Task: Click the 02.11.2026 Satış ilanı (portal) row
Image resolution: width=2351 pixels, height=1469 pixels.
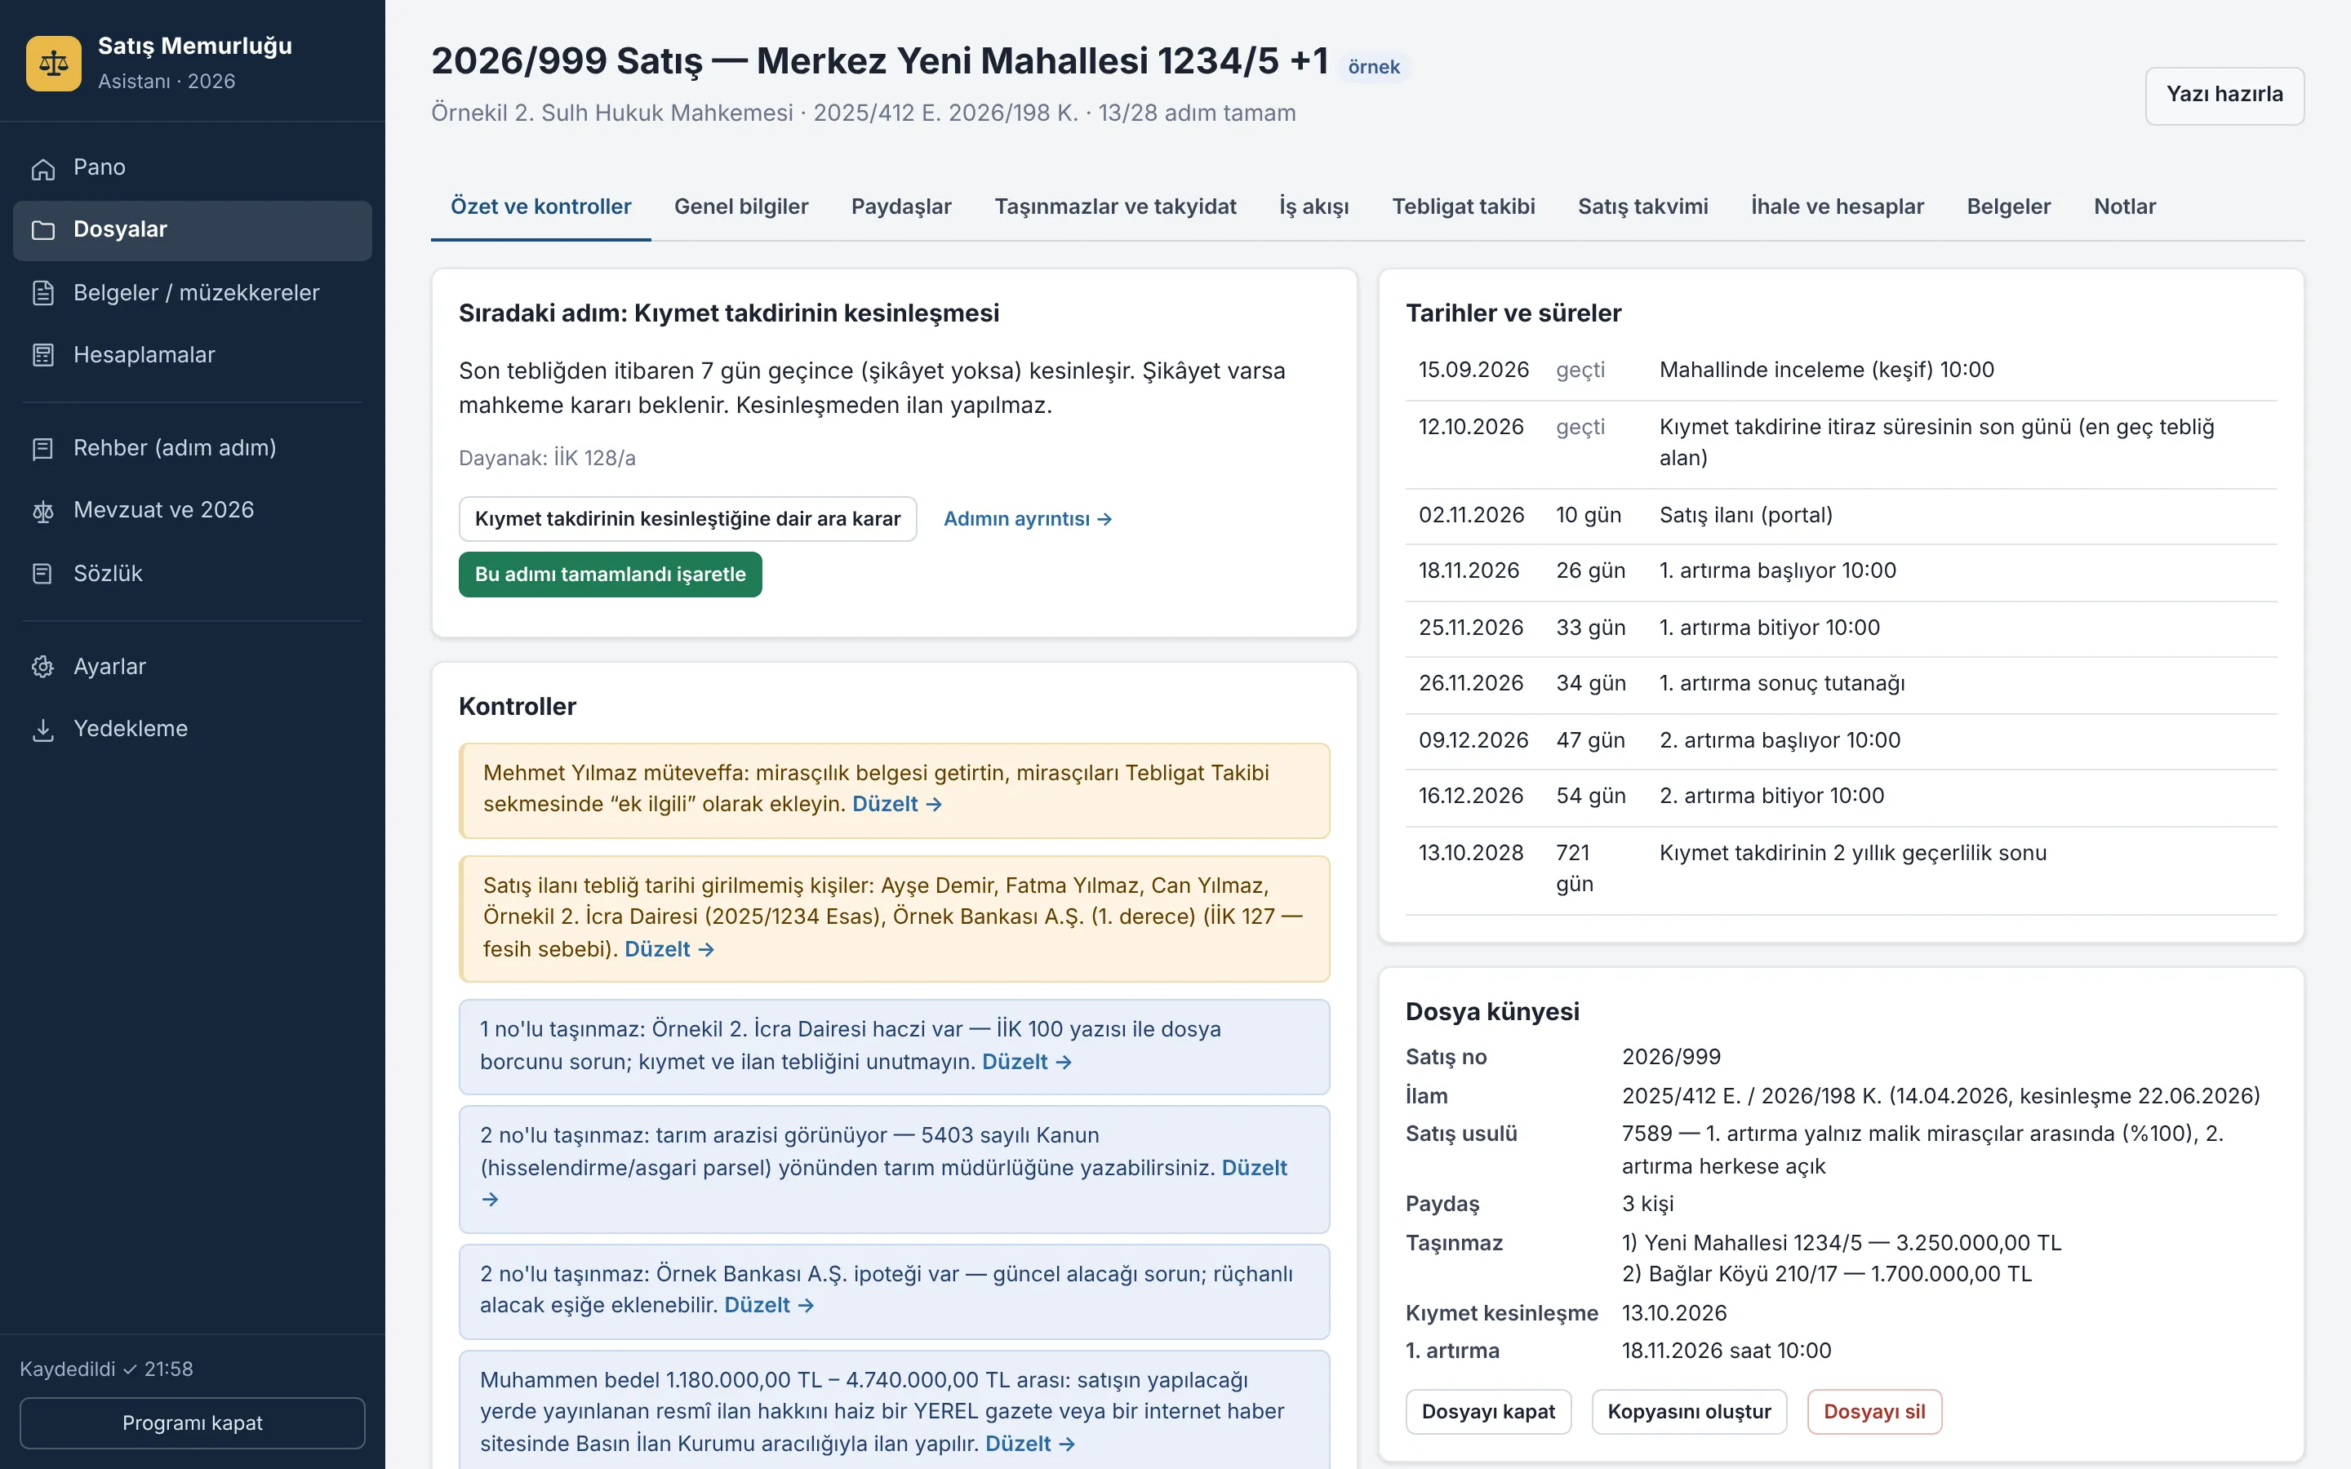Action: pos(1841,515)
